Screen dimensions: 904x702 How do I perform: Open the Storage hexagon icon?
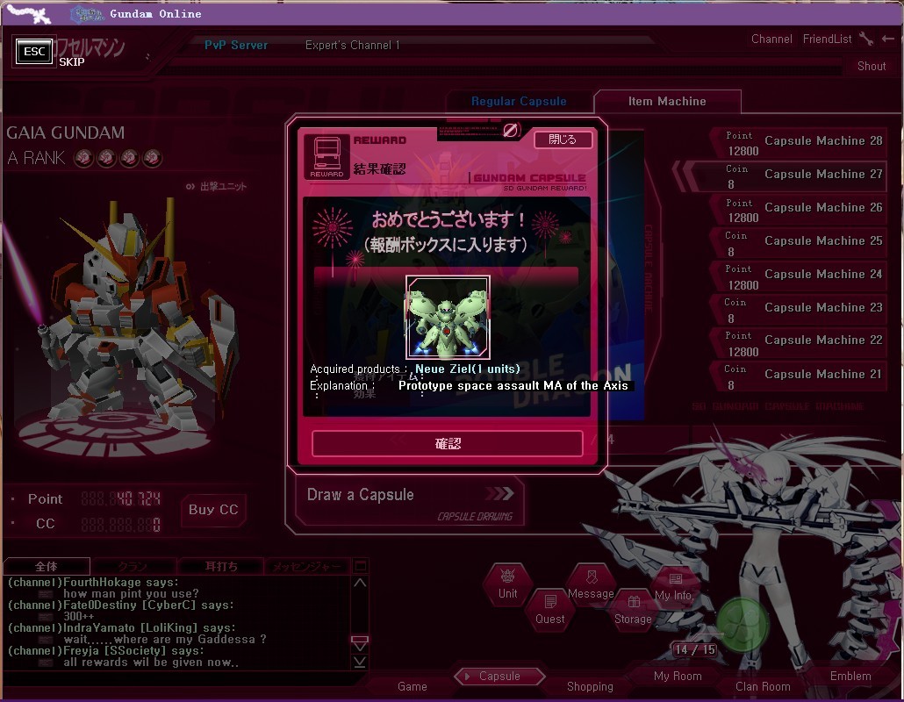coord(633,611)
